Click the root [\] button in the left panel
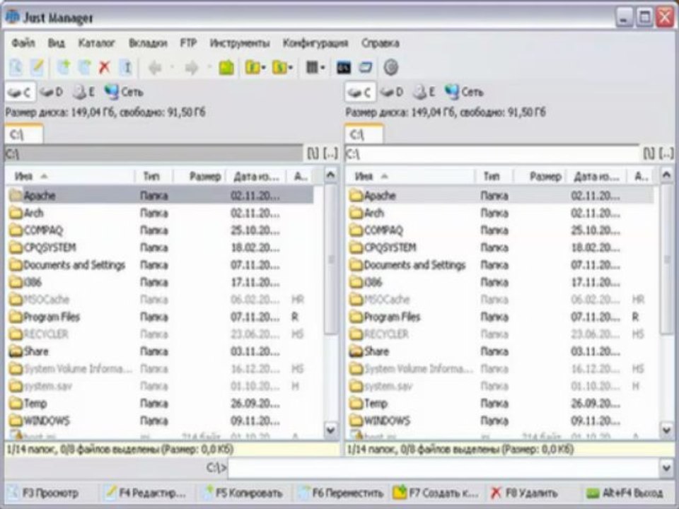679x509 pixels. tap(313, 153)
